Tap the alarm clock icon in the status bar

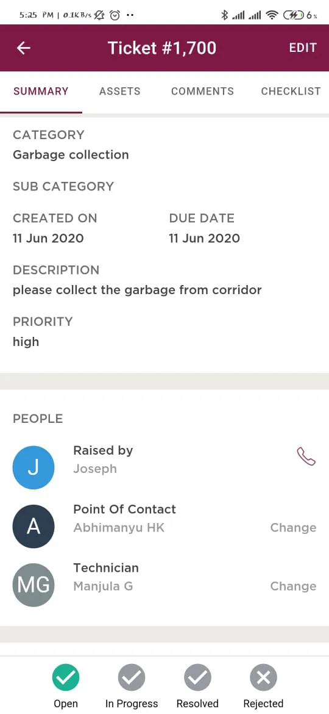115,15
